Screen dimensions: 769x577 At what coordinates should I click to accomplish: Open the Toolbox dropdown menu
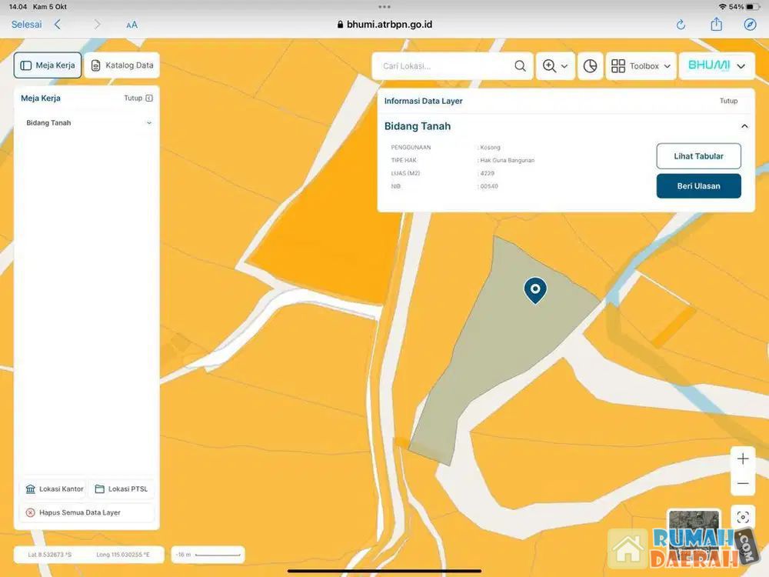click(x=641, y=66)
